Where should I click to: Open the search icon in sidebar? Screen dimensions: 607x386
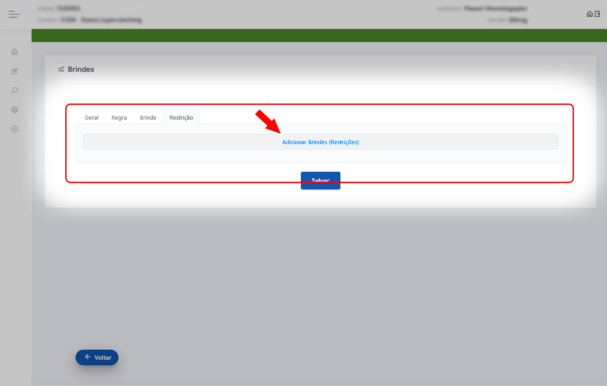(x=14, y=90)
